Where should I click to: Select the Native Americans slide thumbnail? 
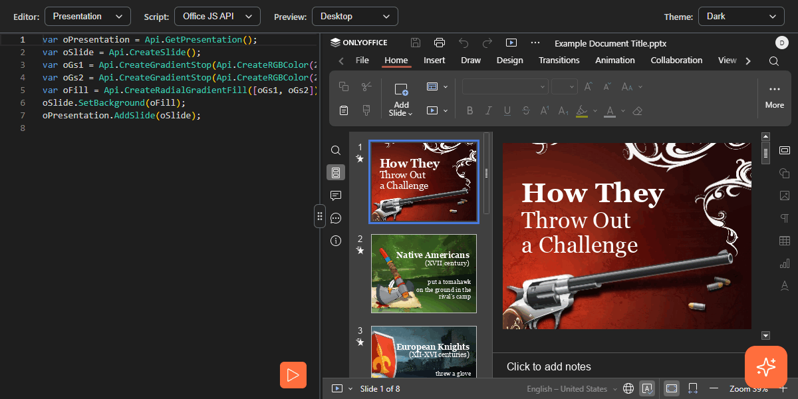point(424,273)
